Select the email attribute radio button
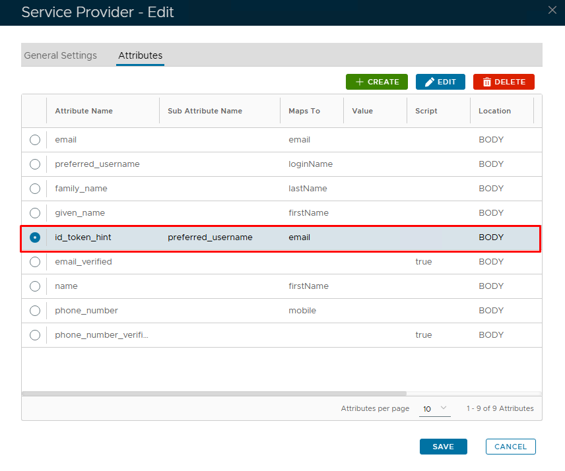Image resolution: width=565 pixels, height=471 pixels. click(x=35, y=140)
